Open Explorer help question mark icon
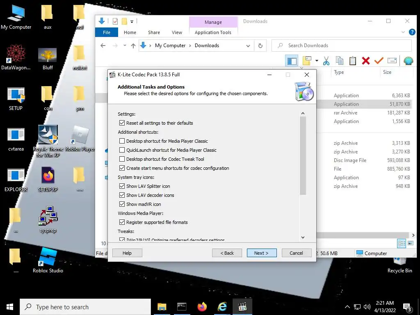Viewport: 420px width, 315px height. [412, 32]
